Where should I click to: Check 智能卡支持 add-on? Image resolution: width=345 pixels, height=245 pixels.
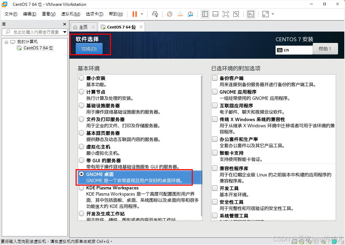pyautogui.click(x=215, y=153)
